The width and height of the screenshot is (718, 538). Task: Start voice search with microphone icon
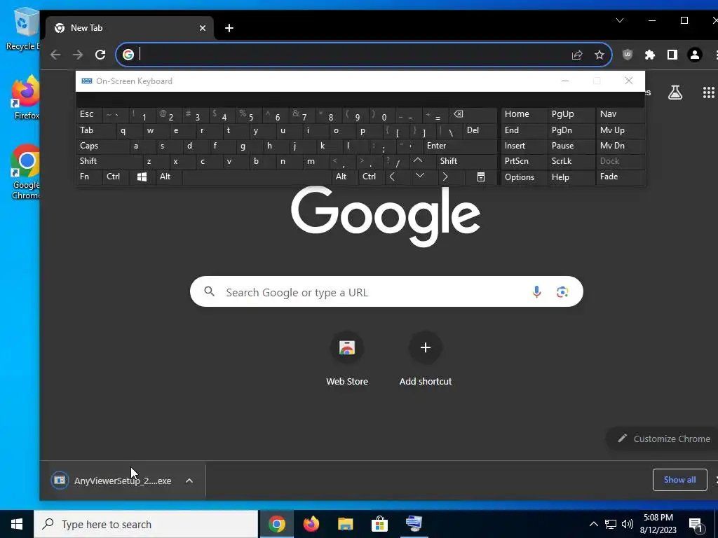coord(536,292)
